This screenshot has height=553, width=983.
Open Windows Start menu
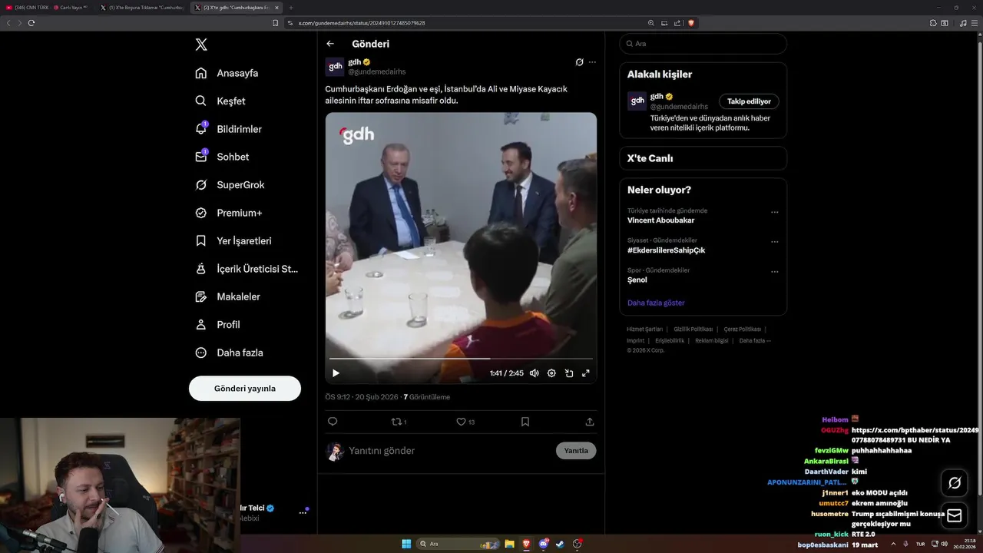pos(406,544)
